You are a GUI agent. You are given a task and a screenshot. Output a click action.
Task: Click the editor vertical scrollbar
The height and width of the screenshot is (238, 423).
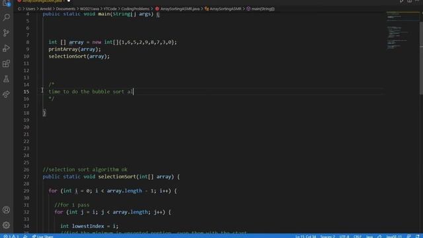pos(421,58)
